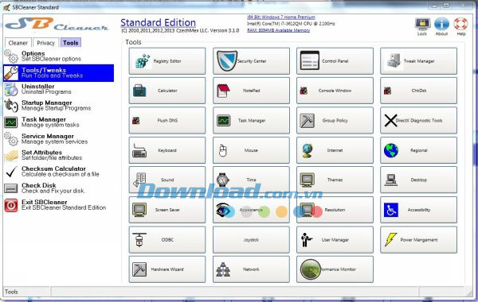Launch Performance Monitor
This screenshot has height=302, width=478.
coord(335,269)
